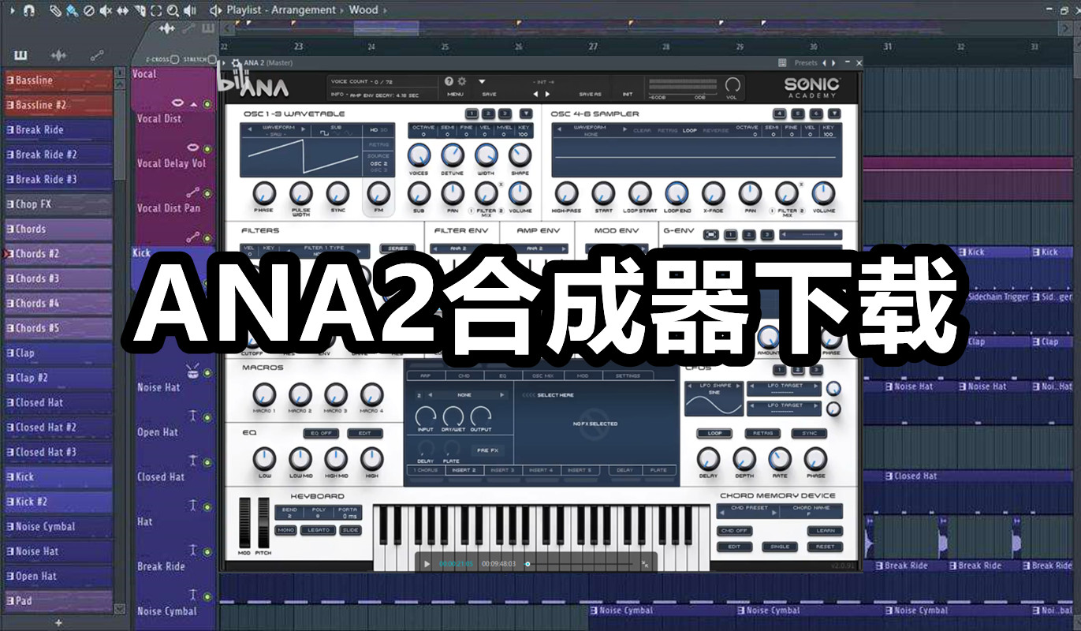The width and height of the screenshot is (1081, 631).
Task: Adjust the MOD wheel slider
Action: tap(244, 522)
